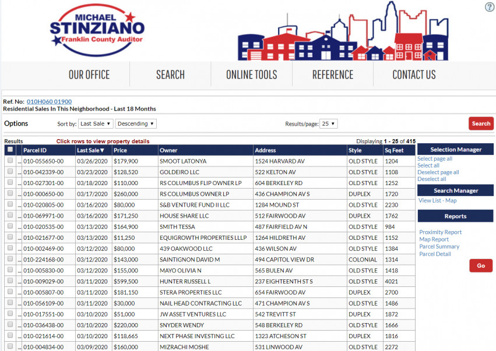Screen dimensions: 496x351
Task: Expand the Results/page 25 dropdown
Action: pyautogui.click(x=328, y=123)
